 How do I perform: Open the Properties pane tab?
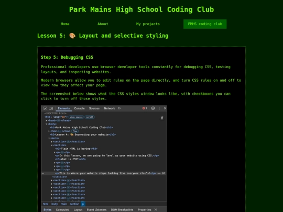coord(145,210)
